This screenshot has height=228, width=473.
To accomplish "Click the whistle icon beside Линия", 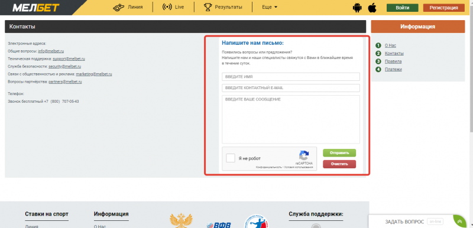I will (119, 7).
